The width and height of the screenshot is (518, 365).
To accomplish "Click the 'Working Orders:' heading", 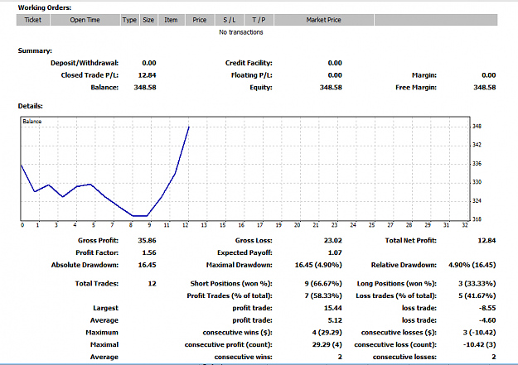I will 45,7.
